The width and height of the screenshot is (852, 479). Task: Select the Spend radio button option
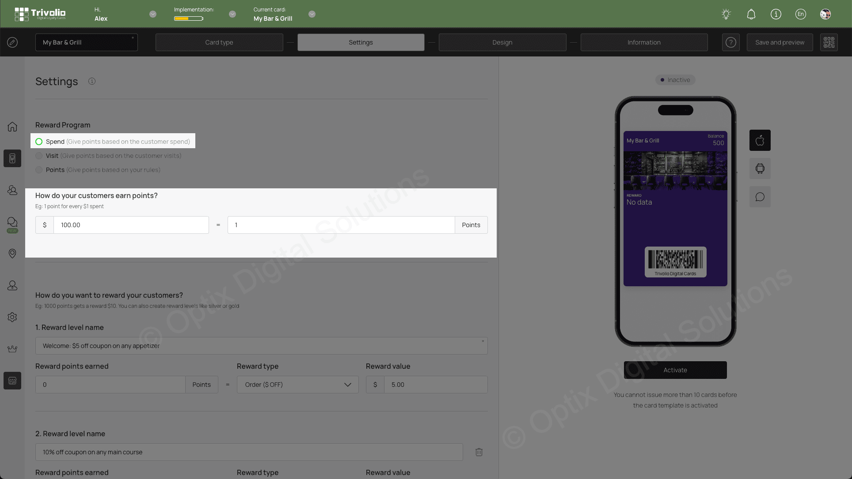38,141
